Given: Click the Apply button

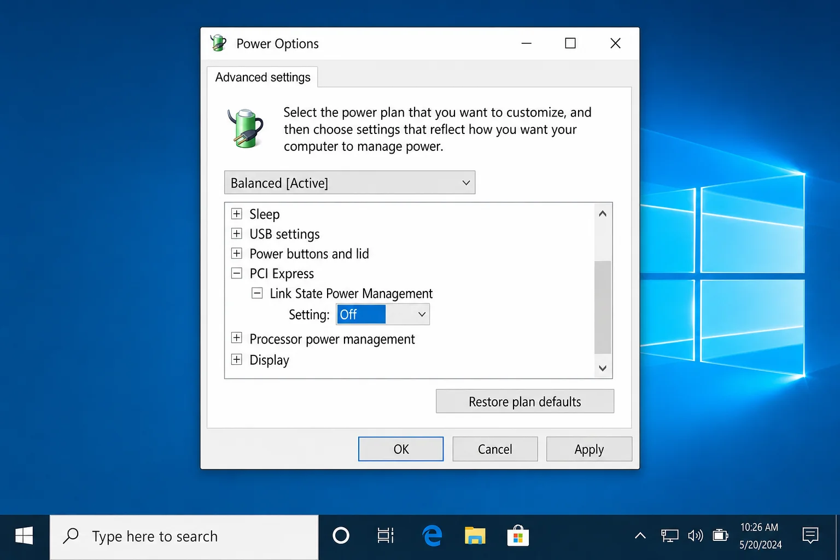Looking at the screenshot, I should tap(589, 449).
